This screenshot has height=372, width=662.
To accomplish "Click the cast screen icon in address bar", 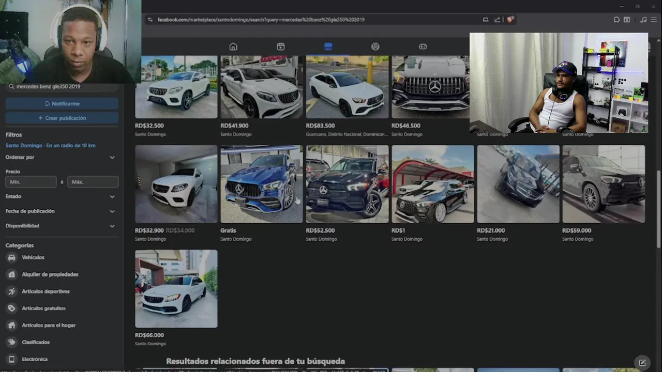I will pyautogui.click(x=486, y=20).
